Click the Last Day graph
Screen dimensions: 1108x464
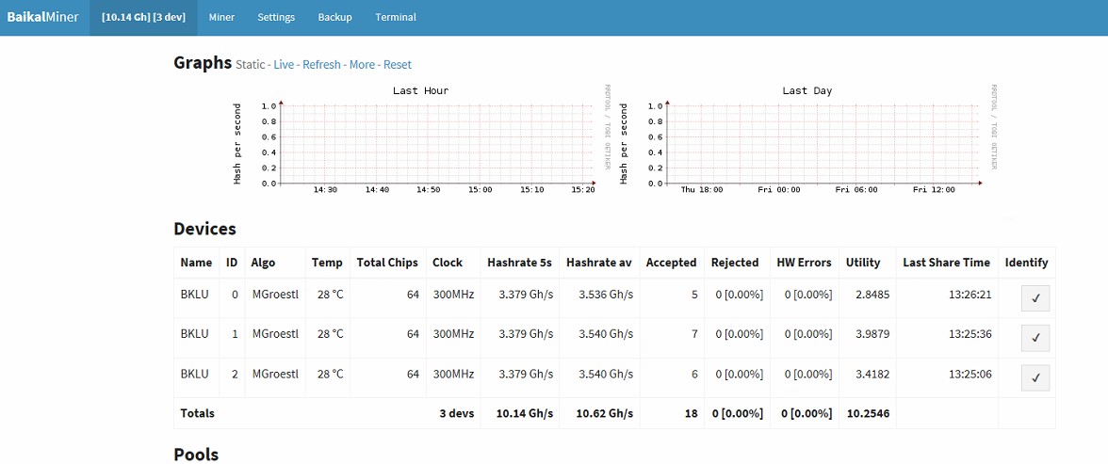(x=807, y=140)
